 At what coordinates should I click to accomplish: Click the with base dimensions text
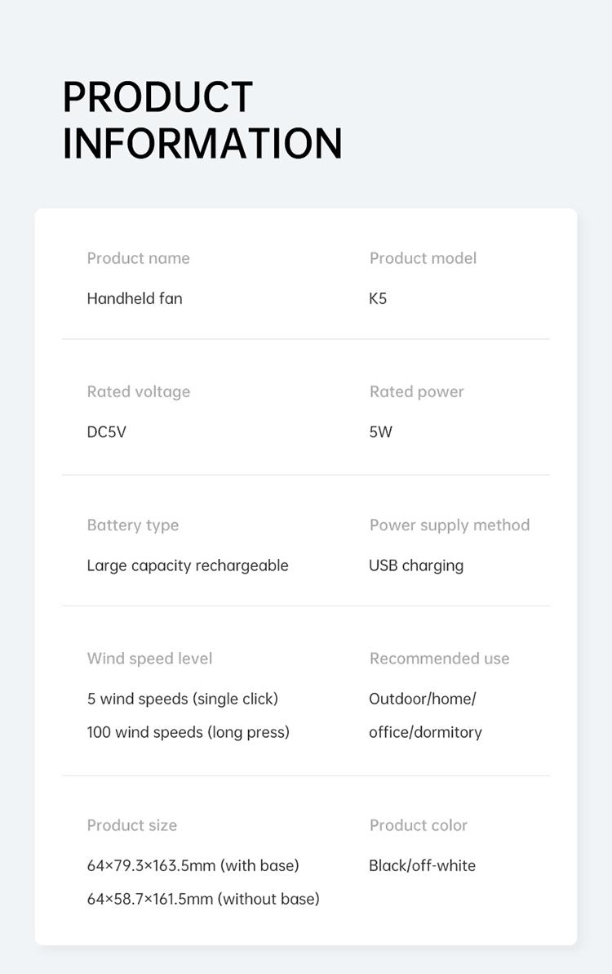click(x=193, y=865)
